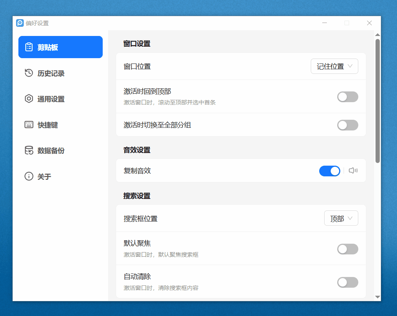Screen dimensions: 397x316
Task: Select the clipboard icon beside 剪贴板
Action: tap(28, 47)
